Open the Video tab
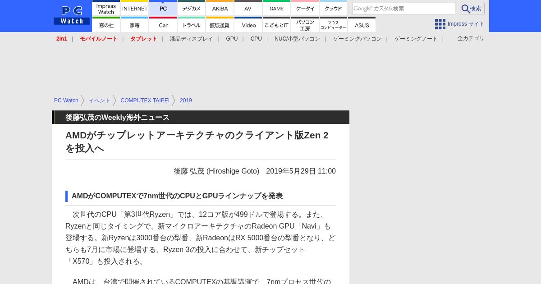This screenshot has height=284, width=541. pos(248,25)
